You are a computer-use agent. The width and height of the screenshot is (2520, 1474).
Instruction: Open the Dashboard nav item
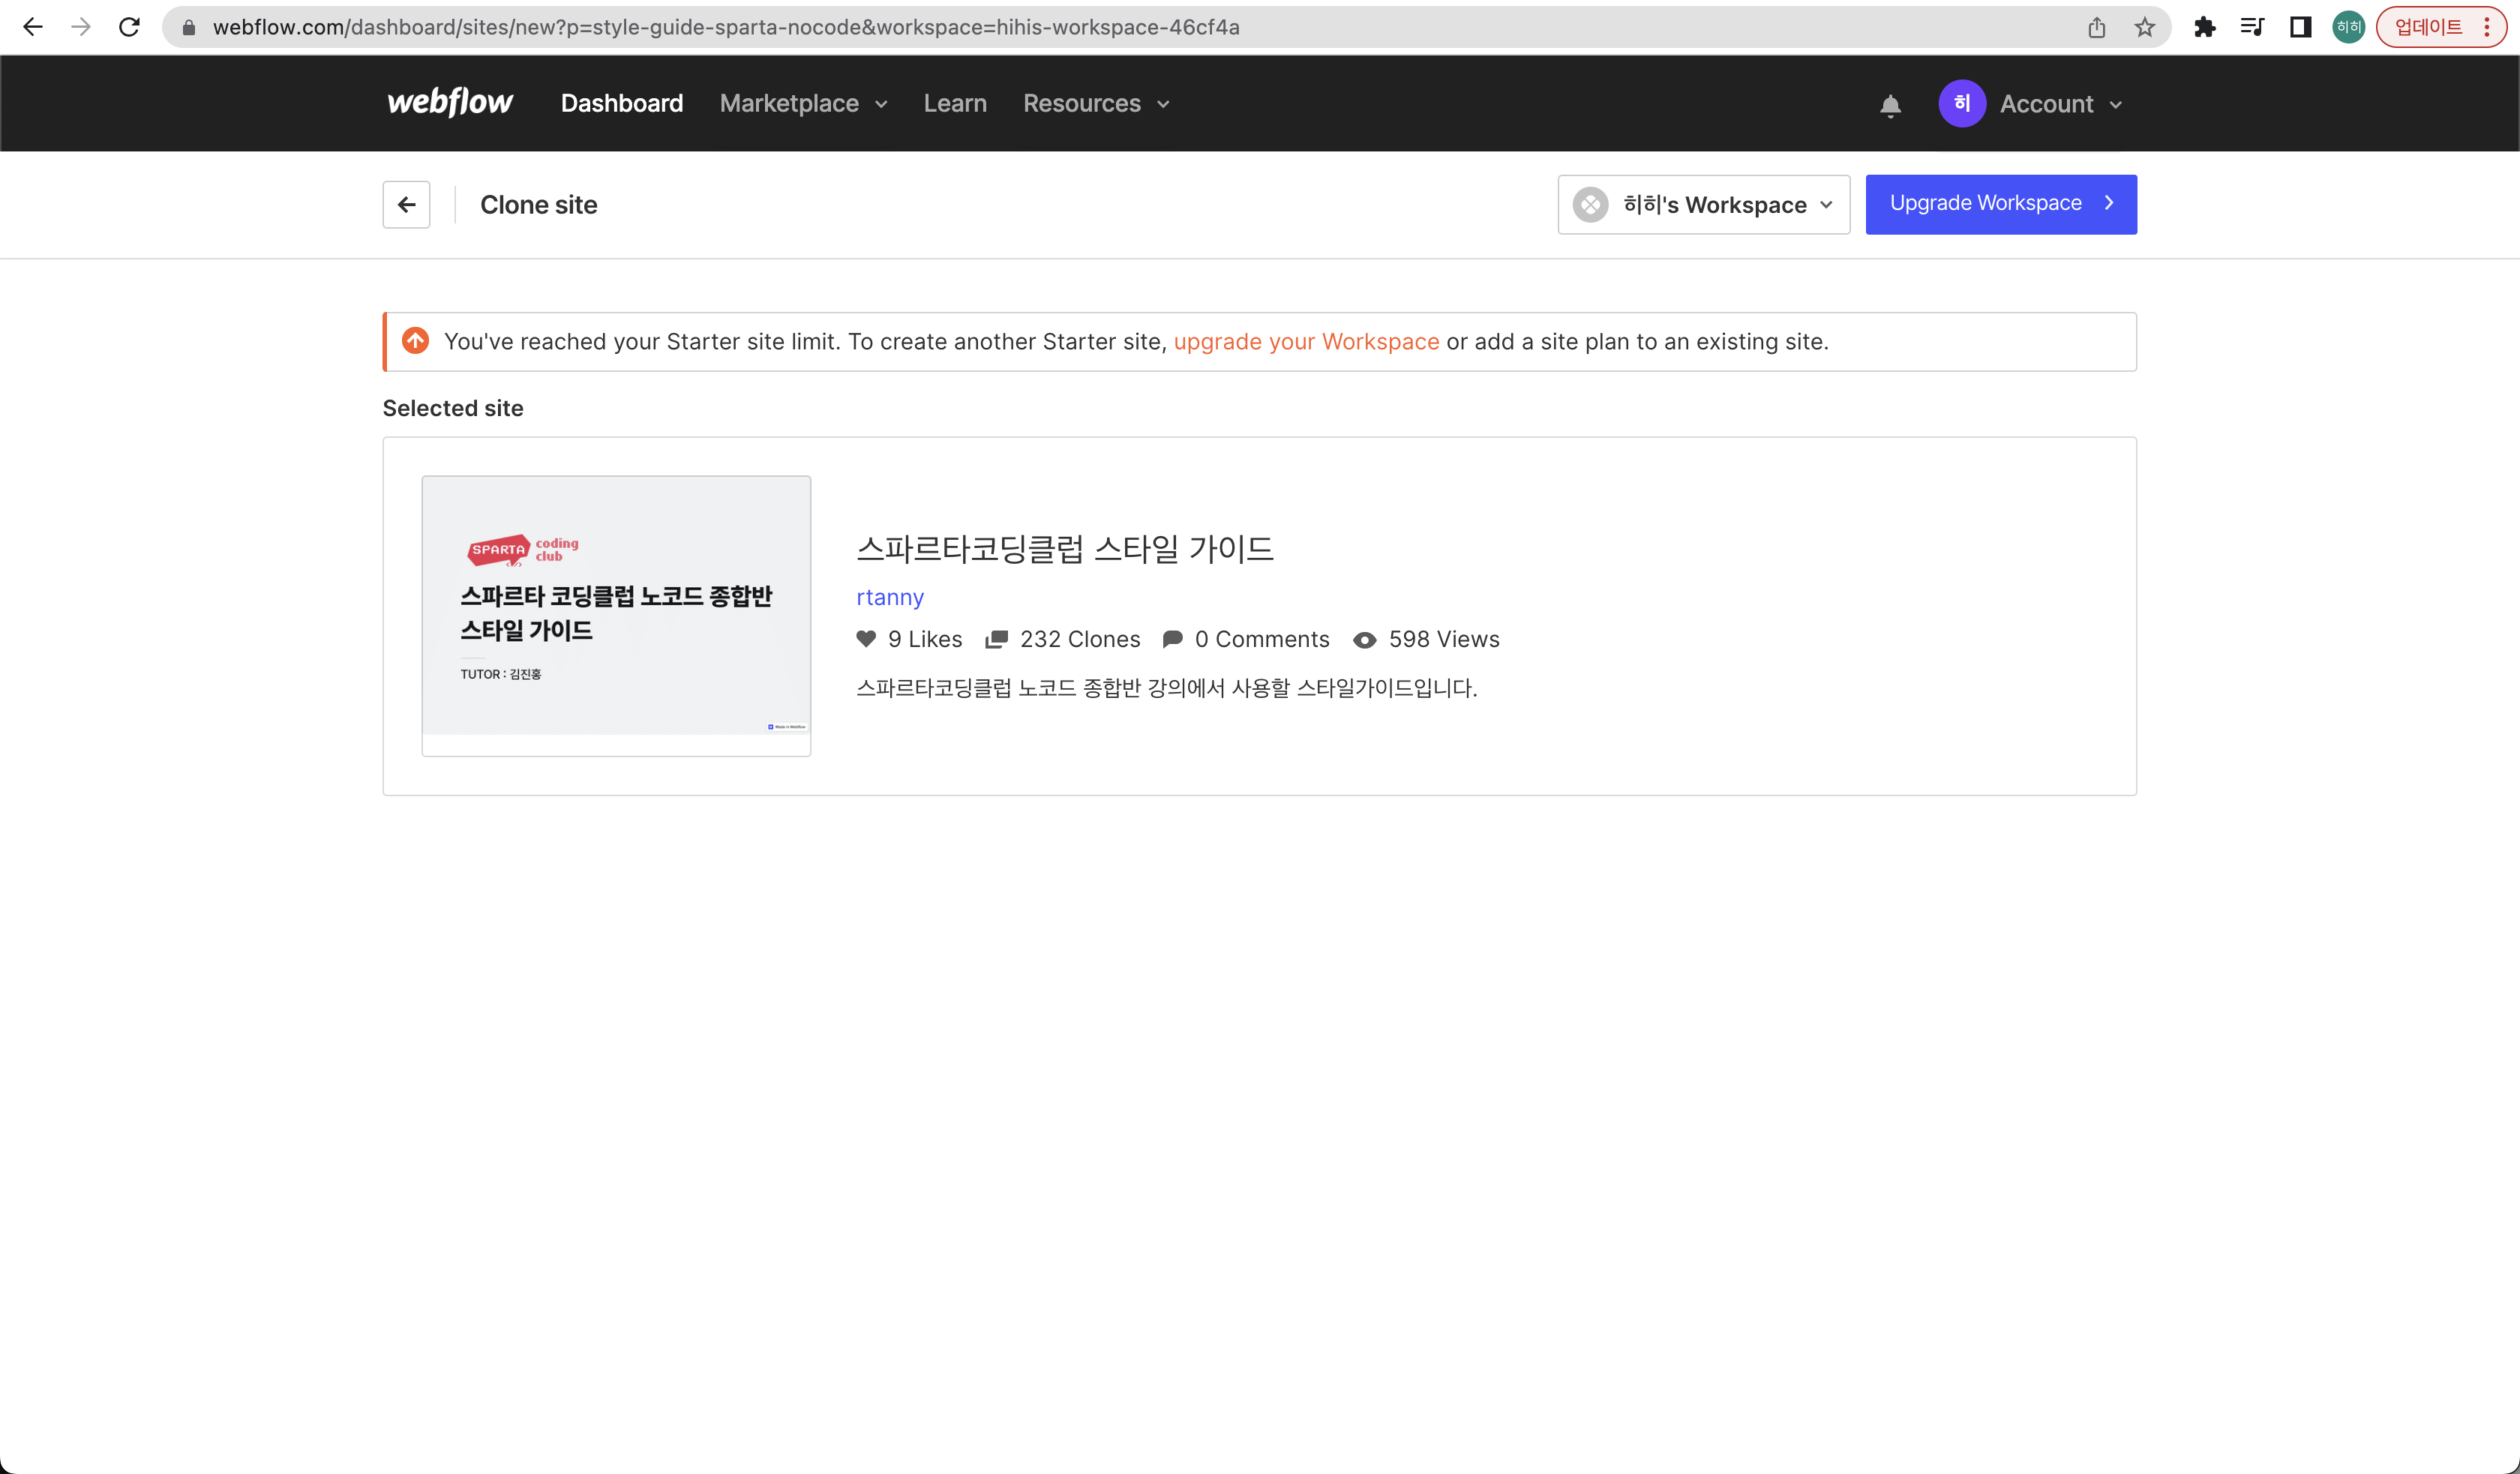coord(622,103)
